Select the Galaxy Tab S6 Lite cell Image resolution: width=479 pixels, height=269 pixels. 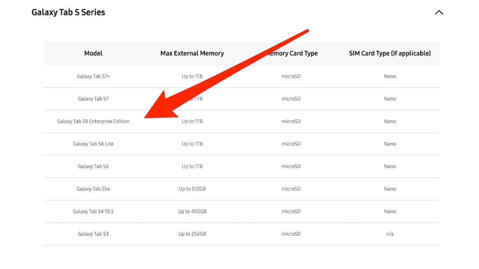[x=93, y=144]
